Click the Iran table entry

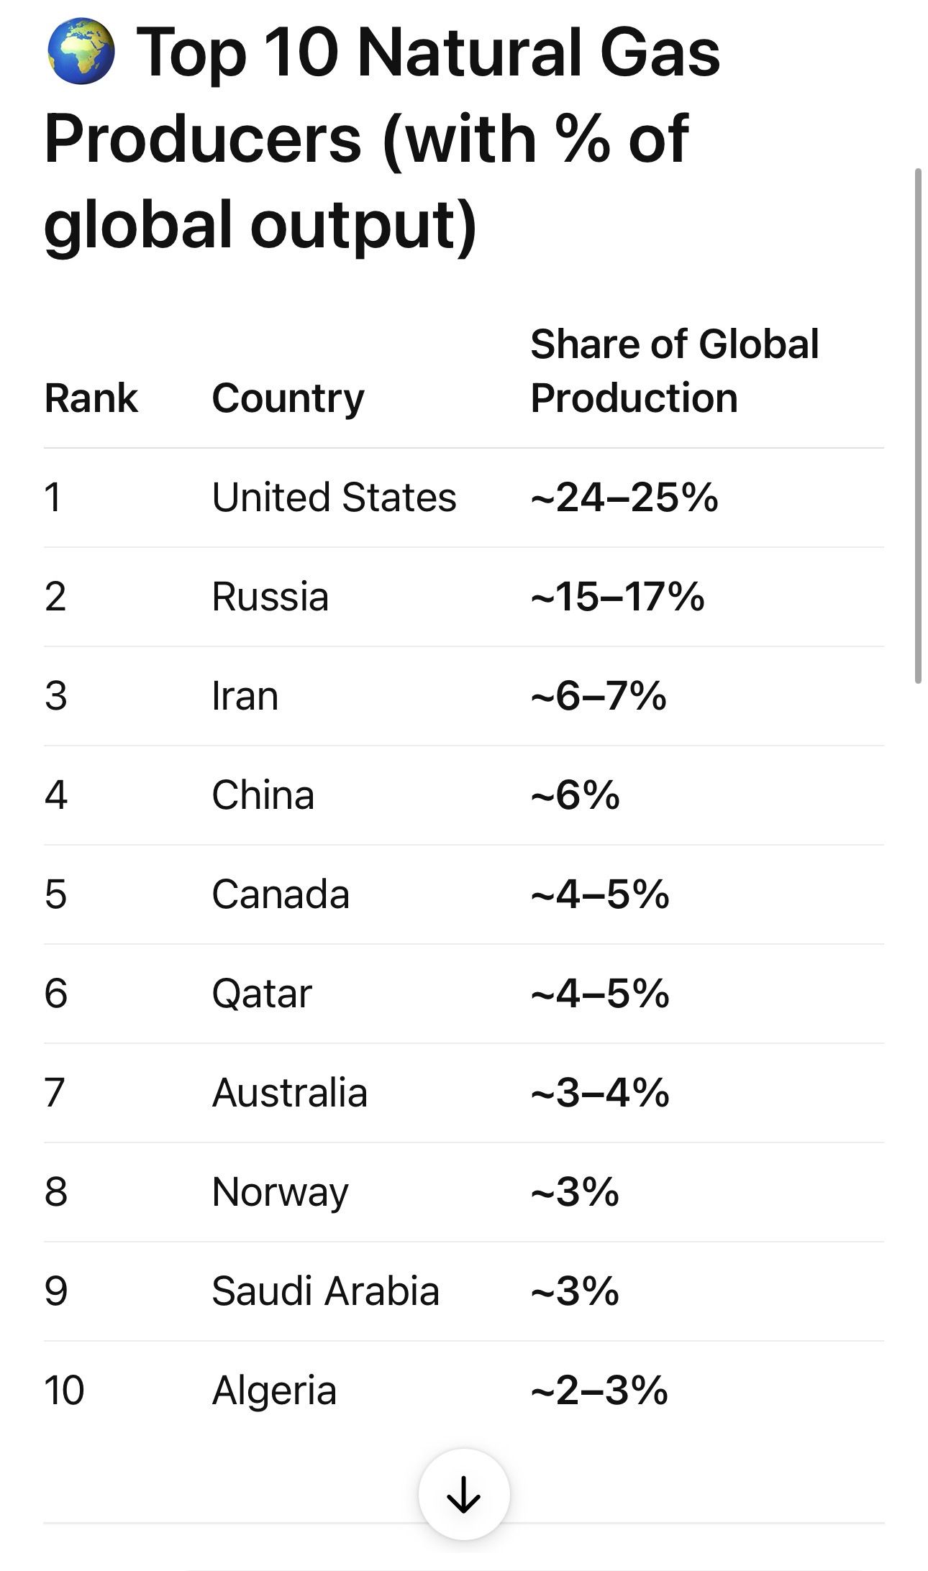pos(245,695)
